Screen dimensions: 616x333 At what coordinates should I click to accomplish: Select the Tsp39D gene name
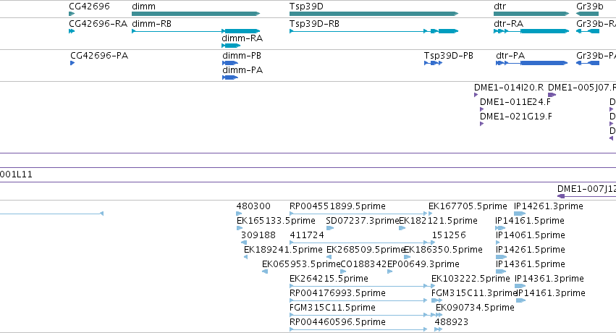[x=306, y=7]
